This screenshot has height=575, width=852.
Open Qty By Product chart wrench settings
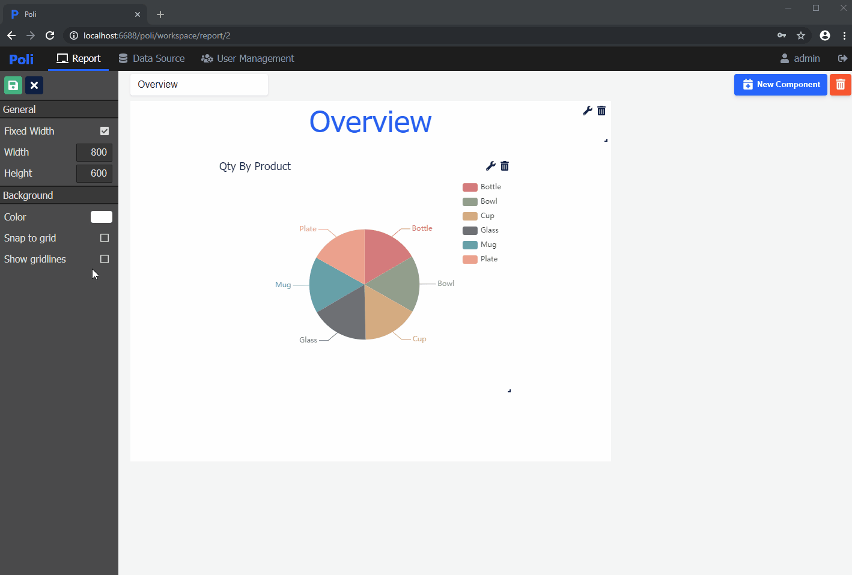(491, 166)
